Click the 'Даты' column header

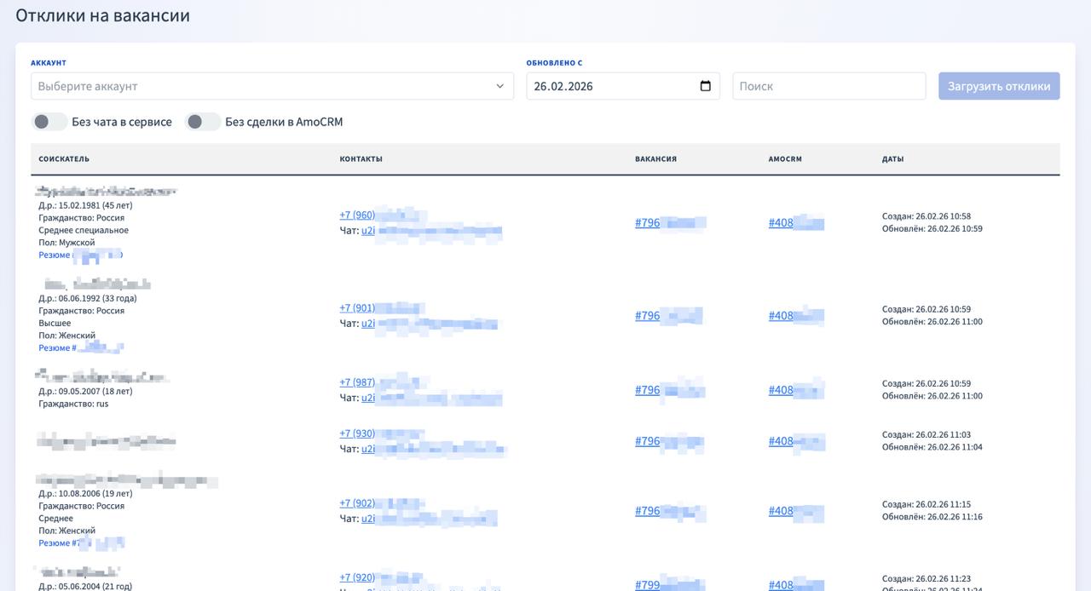[892, 159]
